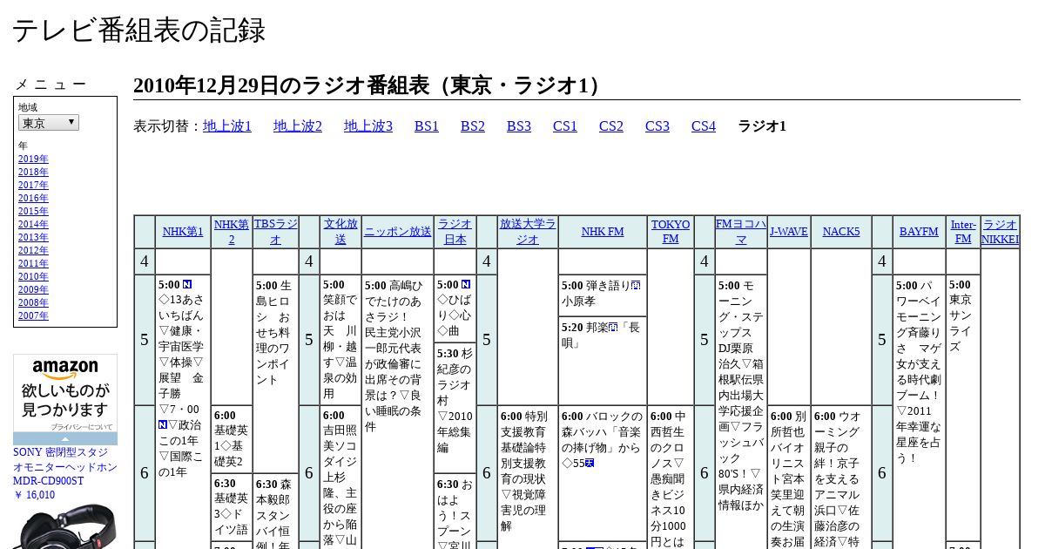Open the NHK第2 station header link
Image resolution: width=1045 pixels, height=549 pixels.
tap(232, 232)
